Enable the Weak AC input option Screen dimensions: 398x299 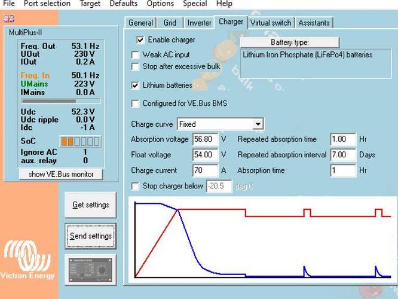(x=135, y=55)
